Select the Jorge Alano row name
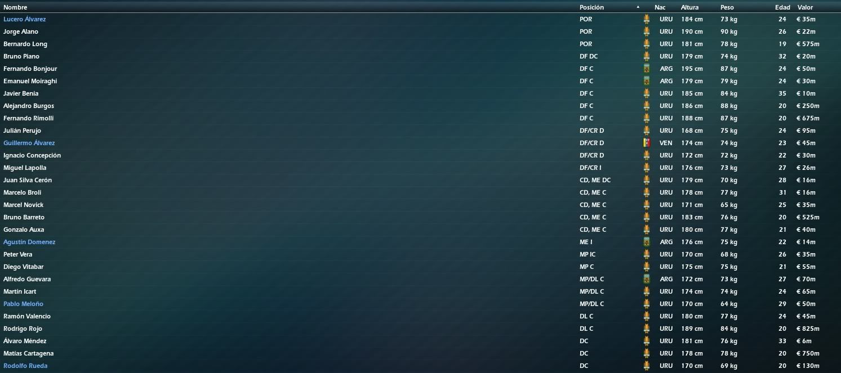841x373 pixels. (x=21, y=32)
